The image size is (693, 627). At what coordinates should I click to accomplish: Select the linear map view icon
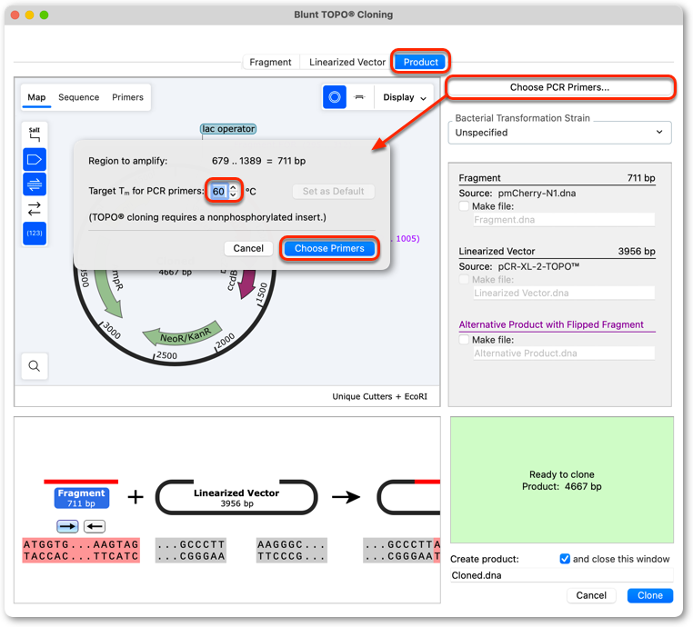tap(360, 97)
